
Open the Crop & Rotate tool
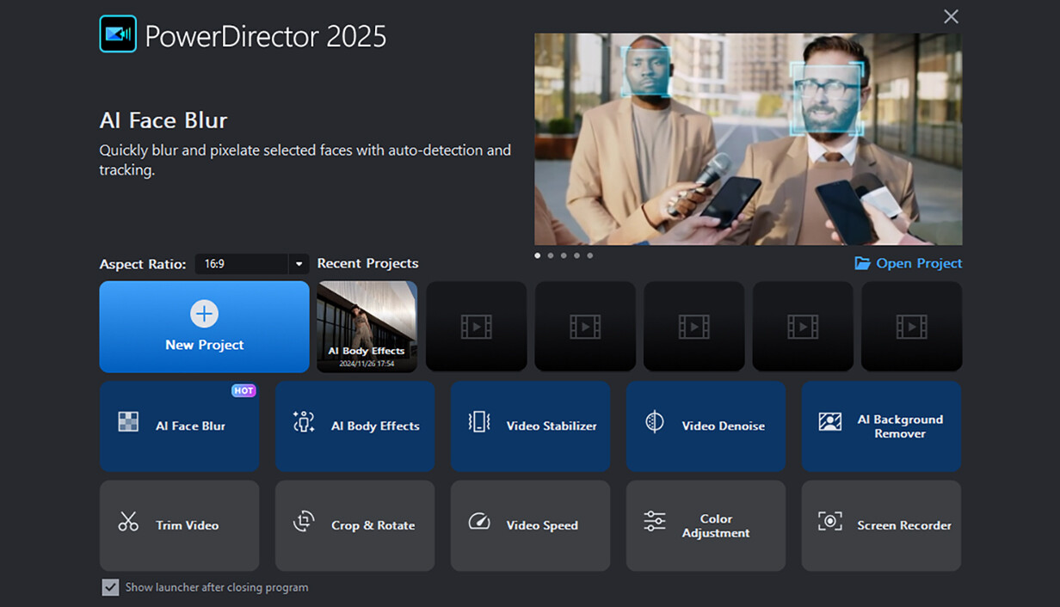pyautogui.click(x=354, y=525)
